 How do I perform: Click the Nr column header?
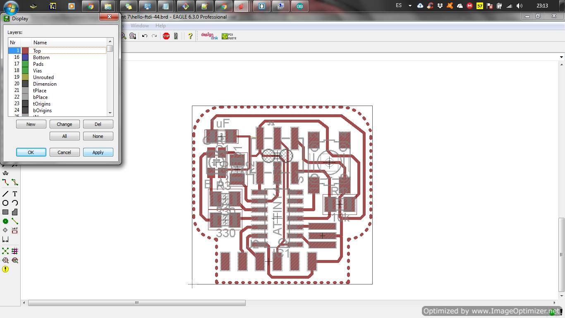click(x=14, y=42)
